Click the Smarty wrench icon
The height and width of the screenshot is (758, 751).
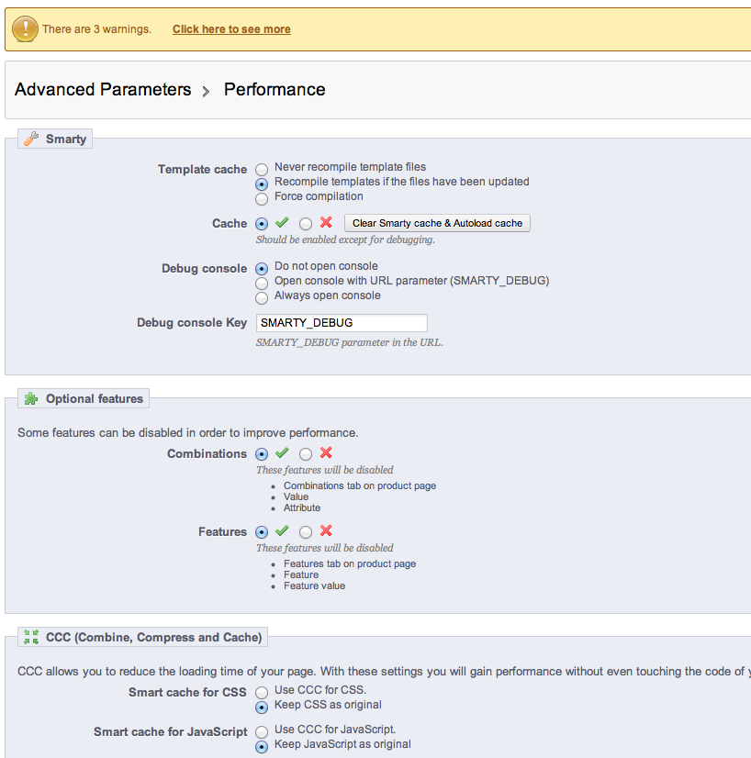(31, 139)
